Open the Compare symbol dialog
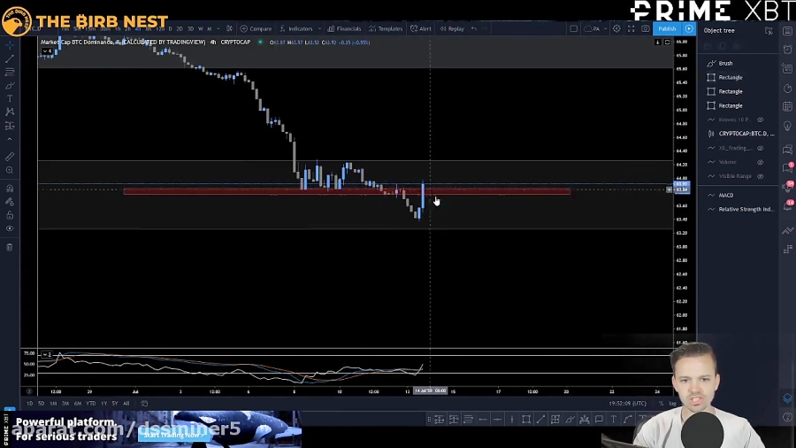This screenshot has width=796, height=448. [x=256, y=29]
